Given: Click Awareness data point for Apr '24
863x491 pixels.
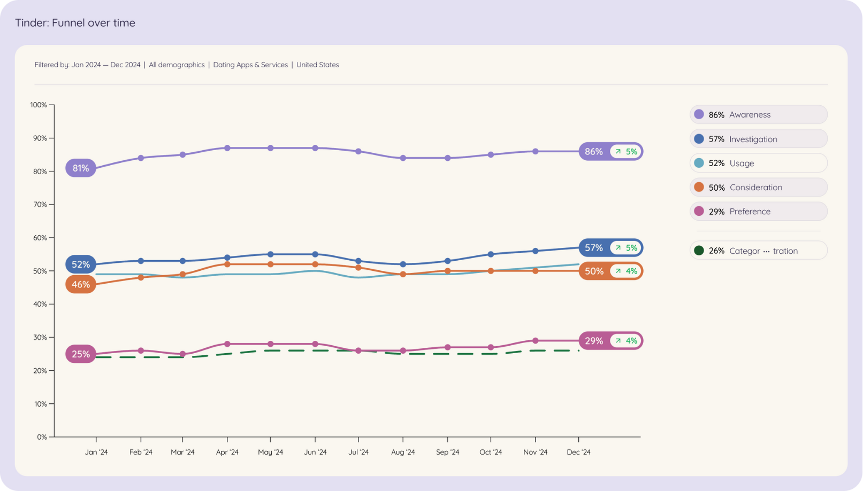Looking at the screenshot, I should pos(227,148).
